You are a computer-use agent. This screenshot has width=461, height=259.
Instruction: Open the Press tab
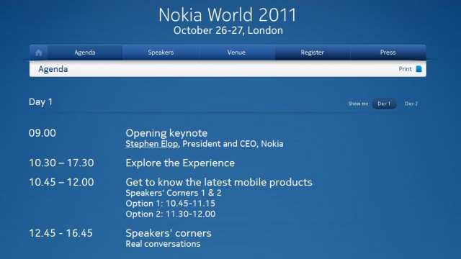tap(388, 53)
